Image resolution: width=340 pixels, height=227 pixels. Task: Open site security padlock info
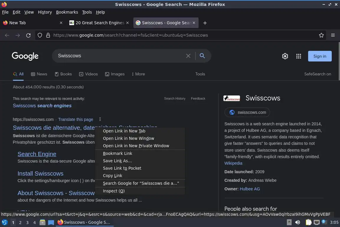click(48, 35)
